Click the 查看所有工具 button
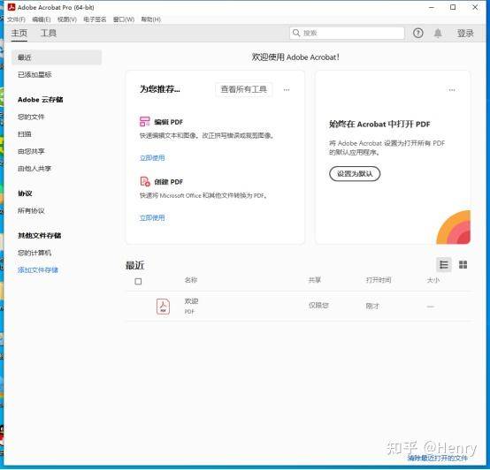The height and width of the screenshot is (470, 490). (x=243, y=89)
